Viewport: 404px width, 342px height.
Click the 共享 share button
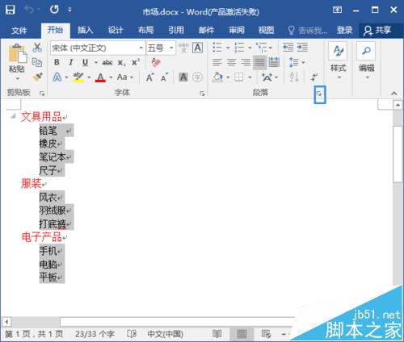pyautogui.click(x=377, y=31)
